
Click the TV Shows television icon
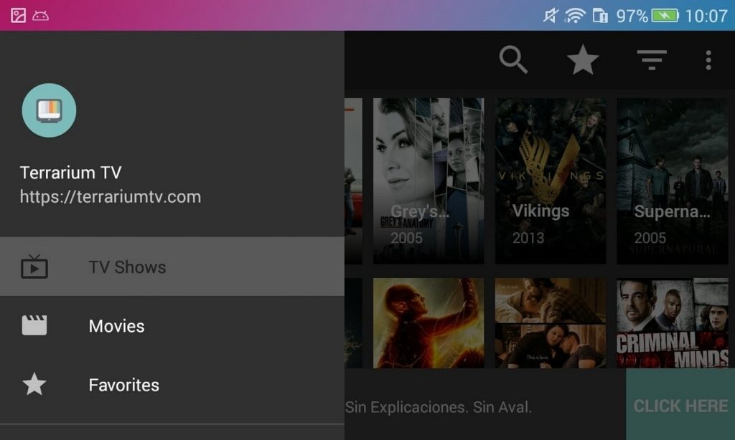coord(34,267)
